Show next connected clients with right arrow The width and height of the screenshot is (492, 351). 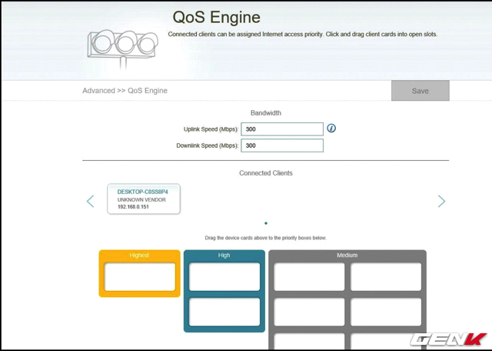(441, 201)
